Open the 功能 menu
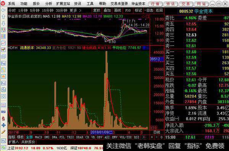229x151 pixels. (x=24, y=4)
